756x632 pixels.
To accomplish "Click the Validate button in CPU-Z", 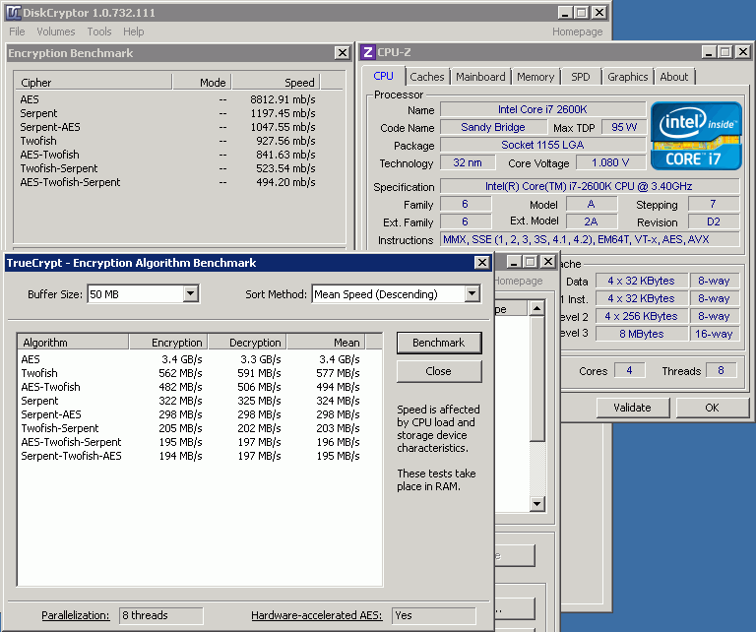I will pyautogui.click(x=633, y=408).
